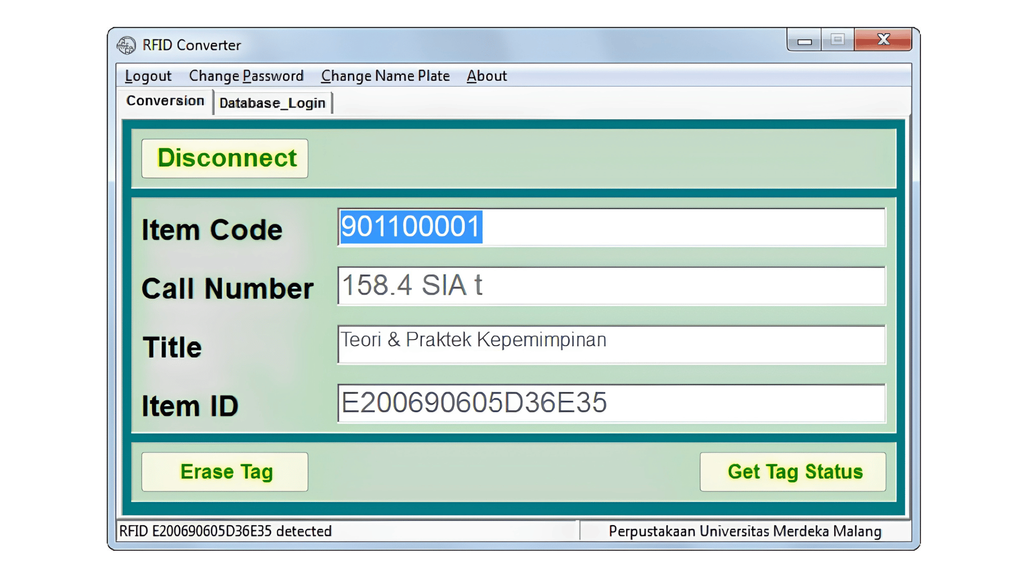The width and height of the screenshot is (1028, 578).
Task: Click 'Perpustakaan Universitas Merdeka Malang' status text
Action: 745,531
